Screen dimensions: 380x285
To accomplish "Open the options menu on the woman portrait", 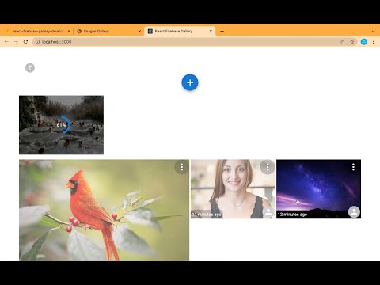I will coord(268,167).
